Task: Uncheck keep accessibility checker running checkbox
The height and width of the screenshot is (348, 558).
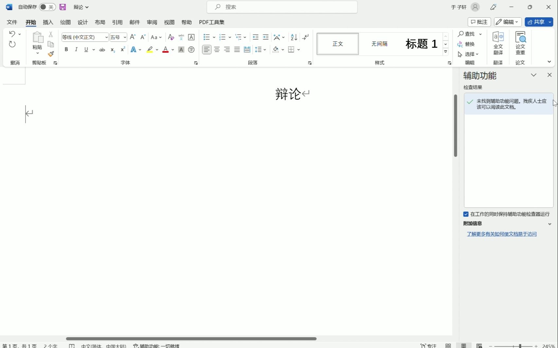Action: point(466,214)
